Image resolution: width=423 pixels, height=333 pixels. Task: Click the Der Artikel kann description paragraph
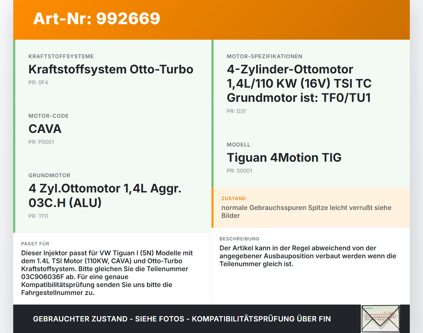pyautogui.click(x=308, y=256)
